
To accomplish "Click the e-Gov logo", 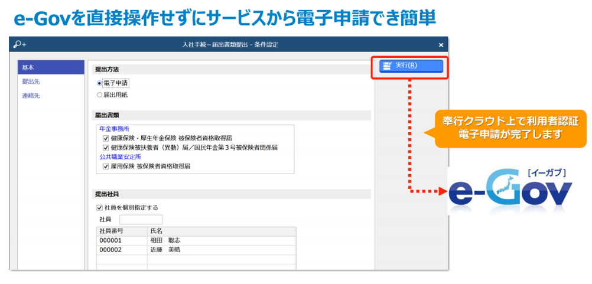I will [x=511, y=190].
